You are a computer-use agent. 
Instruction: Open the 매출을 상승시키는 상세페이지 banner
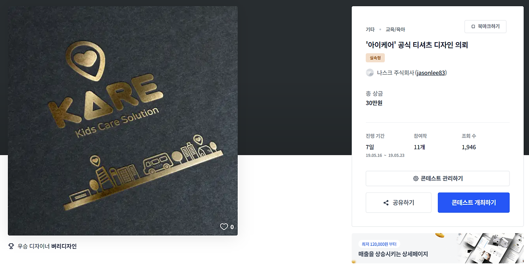(437, 249)
